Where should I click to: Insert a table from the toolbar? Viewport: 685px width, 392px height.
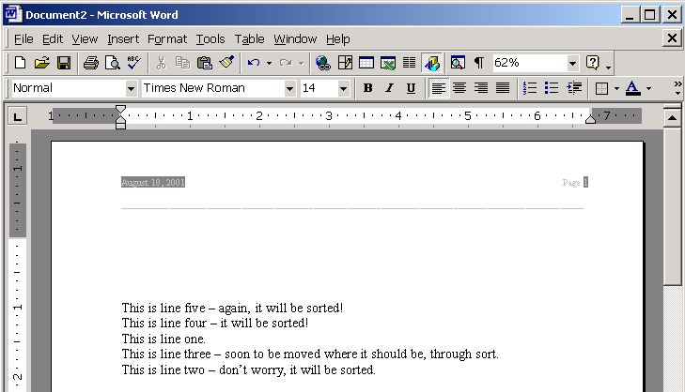click(366, 63)
